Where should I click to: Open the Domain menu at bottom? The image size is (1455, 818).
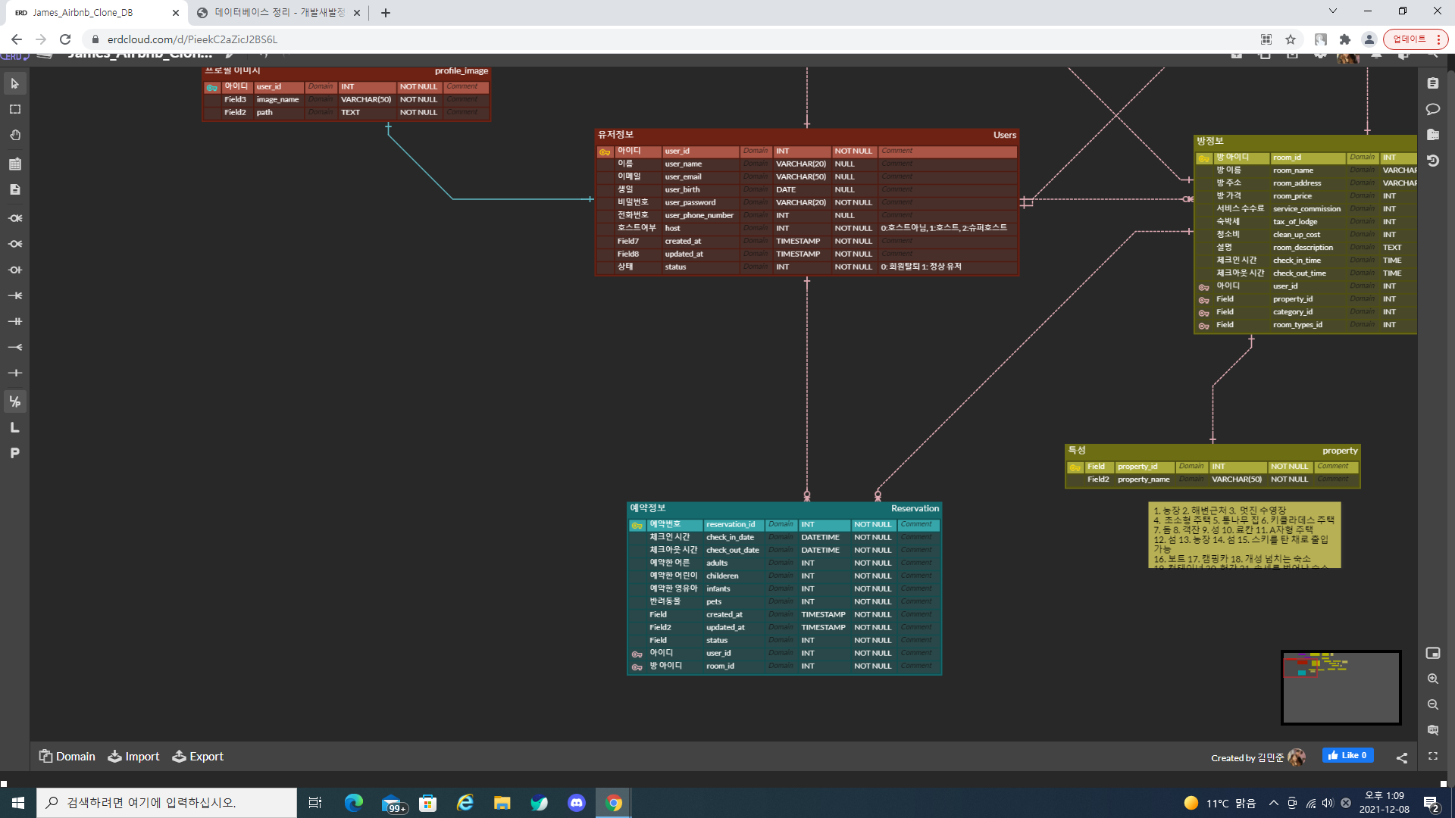pyautogui.click(x=67, y=756)
